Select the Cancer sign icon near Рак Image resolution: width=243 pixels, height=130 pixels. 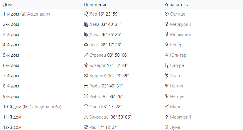(x=86, y=127)
